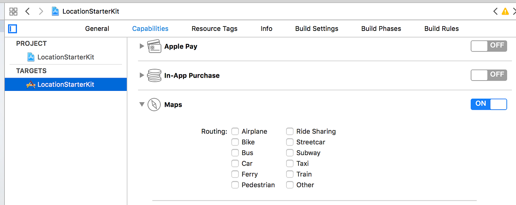The width and height of the screenshot is (516, 205).
Task: Check the Ride Sharing routing checkbox
Action: tap(290, 131)
